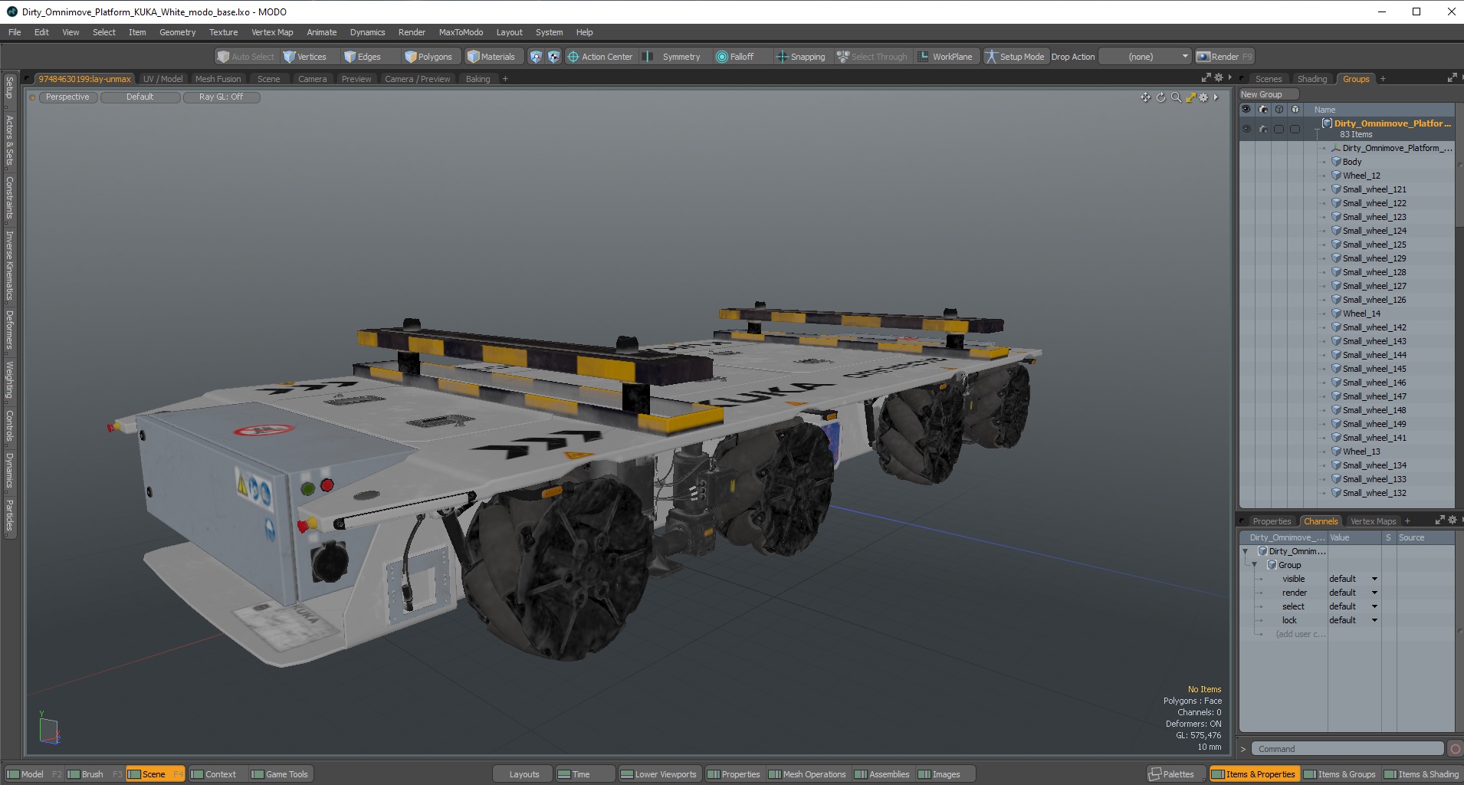Switch to the Mesh Fusion tab
Viewport: 1464px width, 785px height.
[218, 79]
